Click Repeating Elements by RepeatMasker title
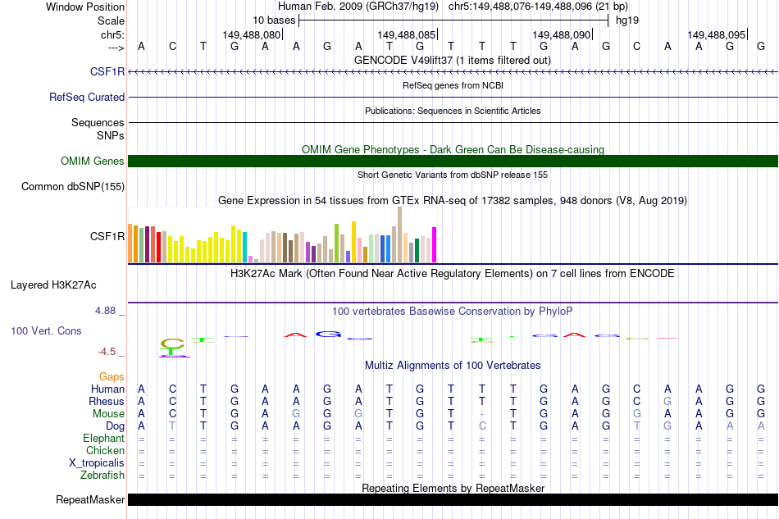 [453, 488]
